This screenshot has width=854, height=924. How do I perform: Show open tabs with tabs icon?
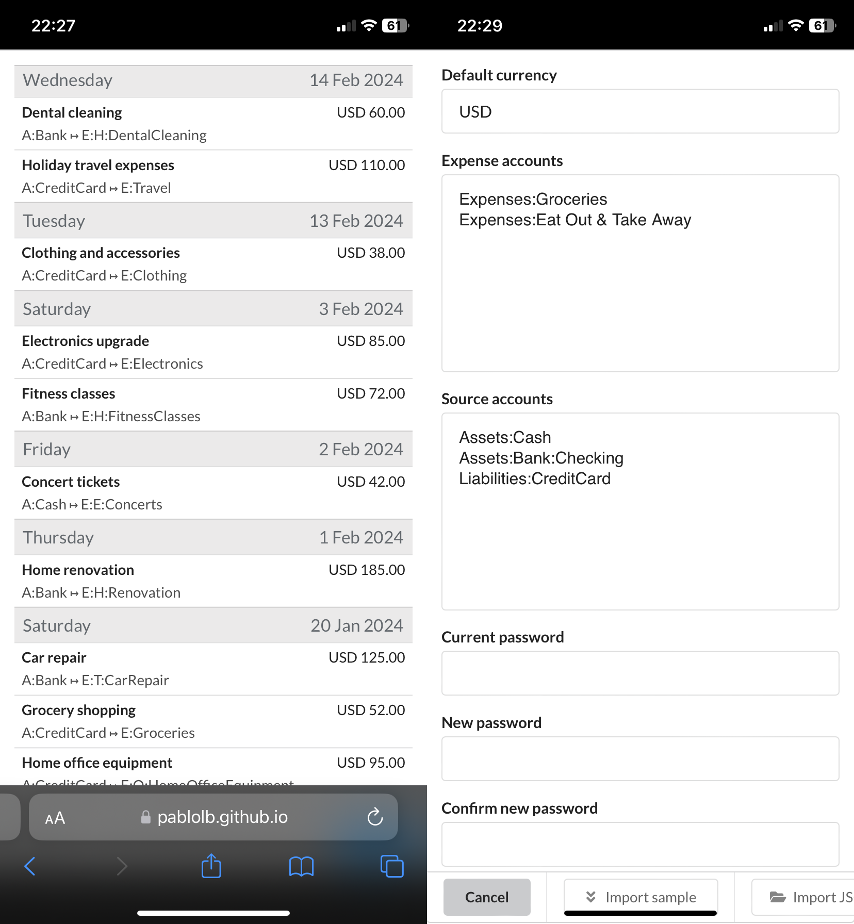(x=392, y=866)
